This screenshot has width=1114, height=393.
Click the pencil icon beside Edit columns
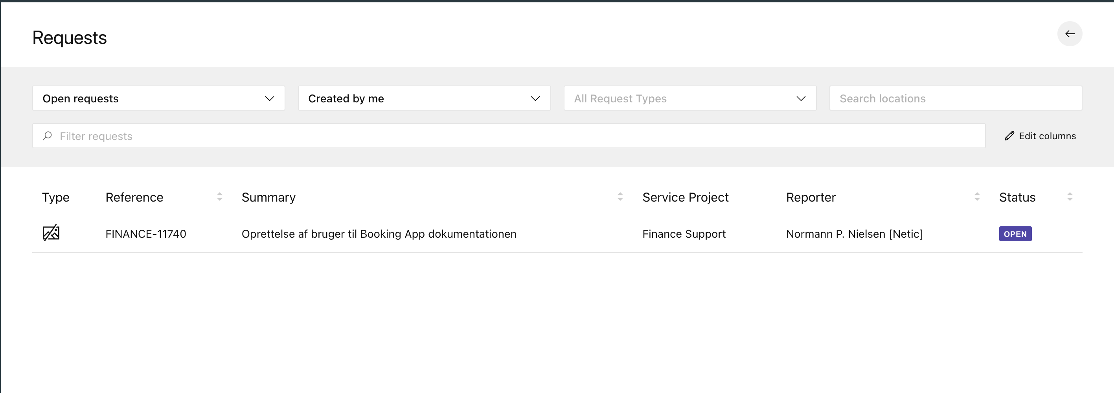click(1009, 136)
